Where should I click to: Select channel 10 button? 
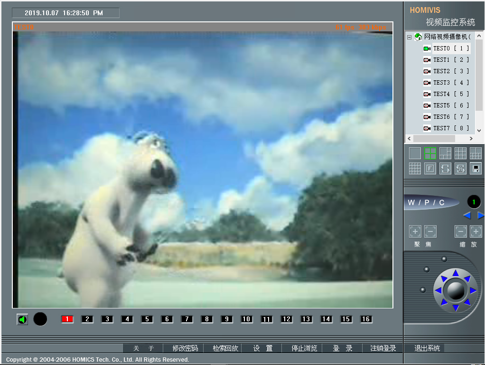pyautogui.click(x=246, y=319)
